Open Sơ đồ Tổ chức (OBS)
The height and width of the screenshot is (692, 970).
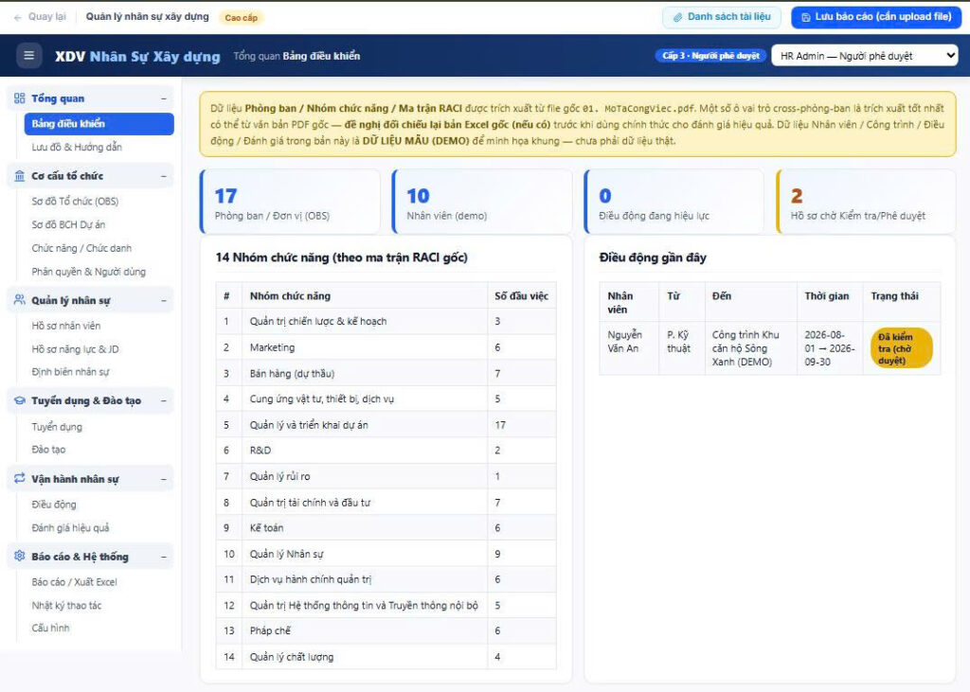(75, 201)
